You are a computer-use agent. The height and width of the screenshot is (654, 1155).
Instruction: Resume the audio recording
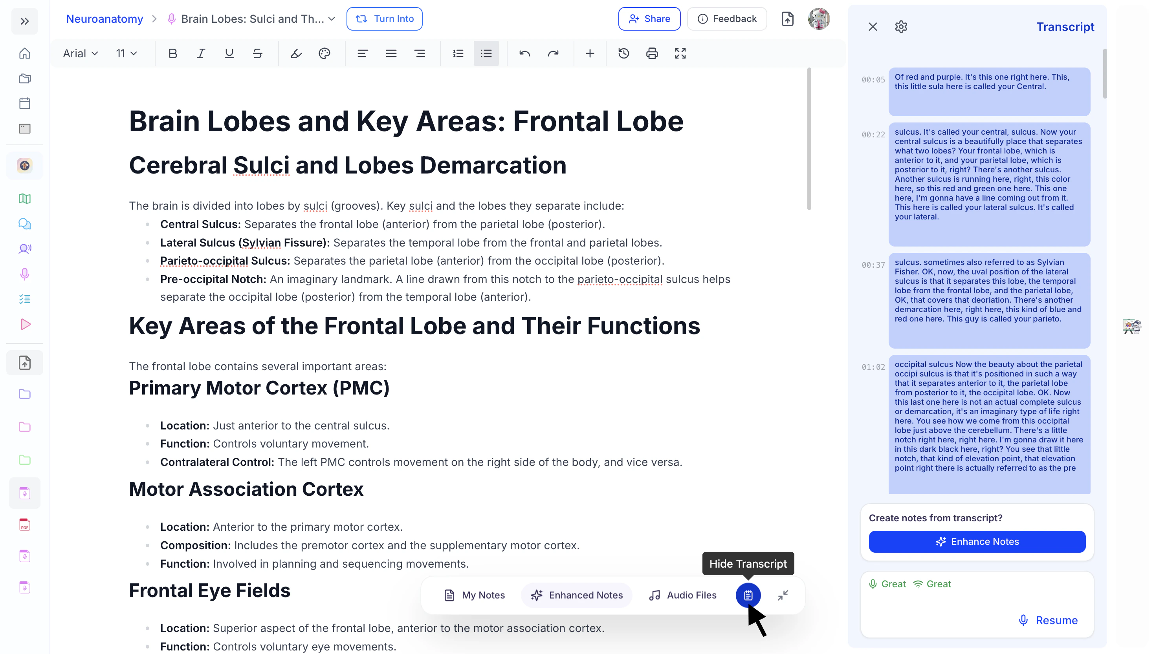click(x=1048, y=620)
